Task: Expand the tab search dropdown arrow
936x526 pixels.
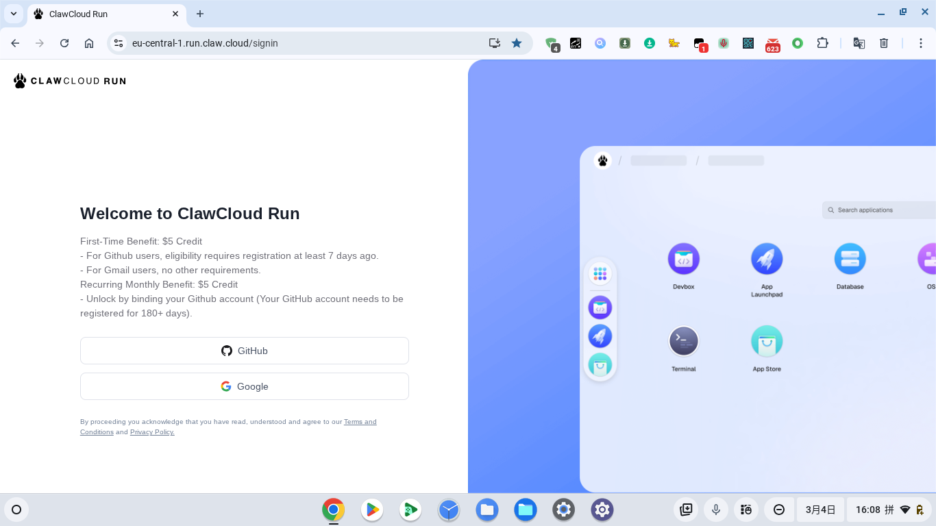Action: click(14, 14)
